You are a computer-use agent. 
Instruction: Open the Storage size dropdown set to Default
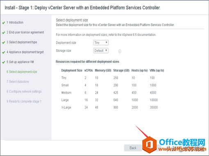[x=101, y=51]
